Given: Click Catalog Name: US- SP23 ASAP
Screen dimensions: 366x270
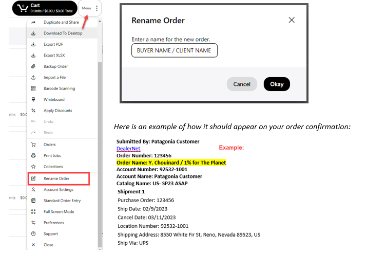Looking at the screenshot, I should pyautogui.click(x=152, y=184).
